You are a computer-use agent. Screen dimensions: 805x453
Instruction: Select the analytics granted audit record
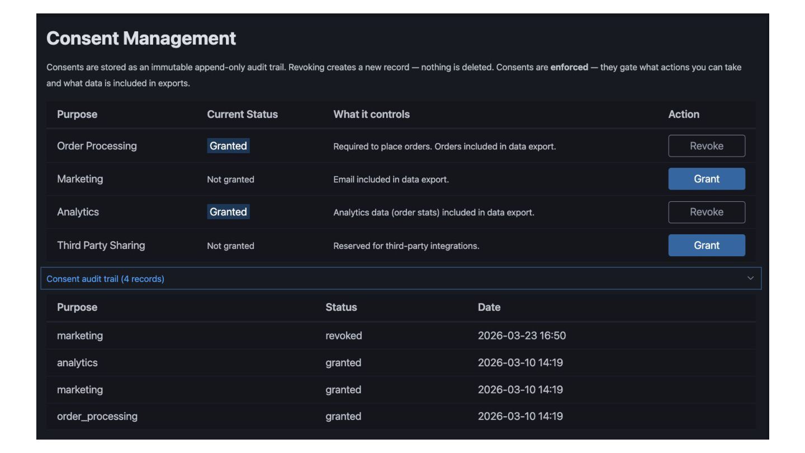click(77, 362)
